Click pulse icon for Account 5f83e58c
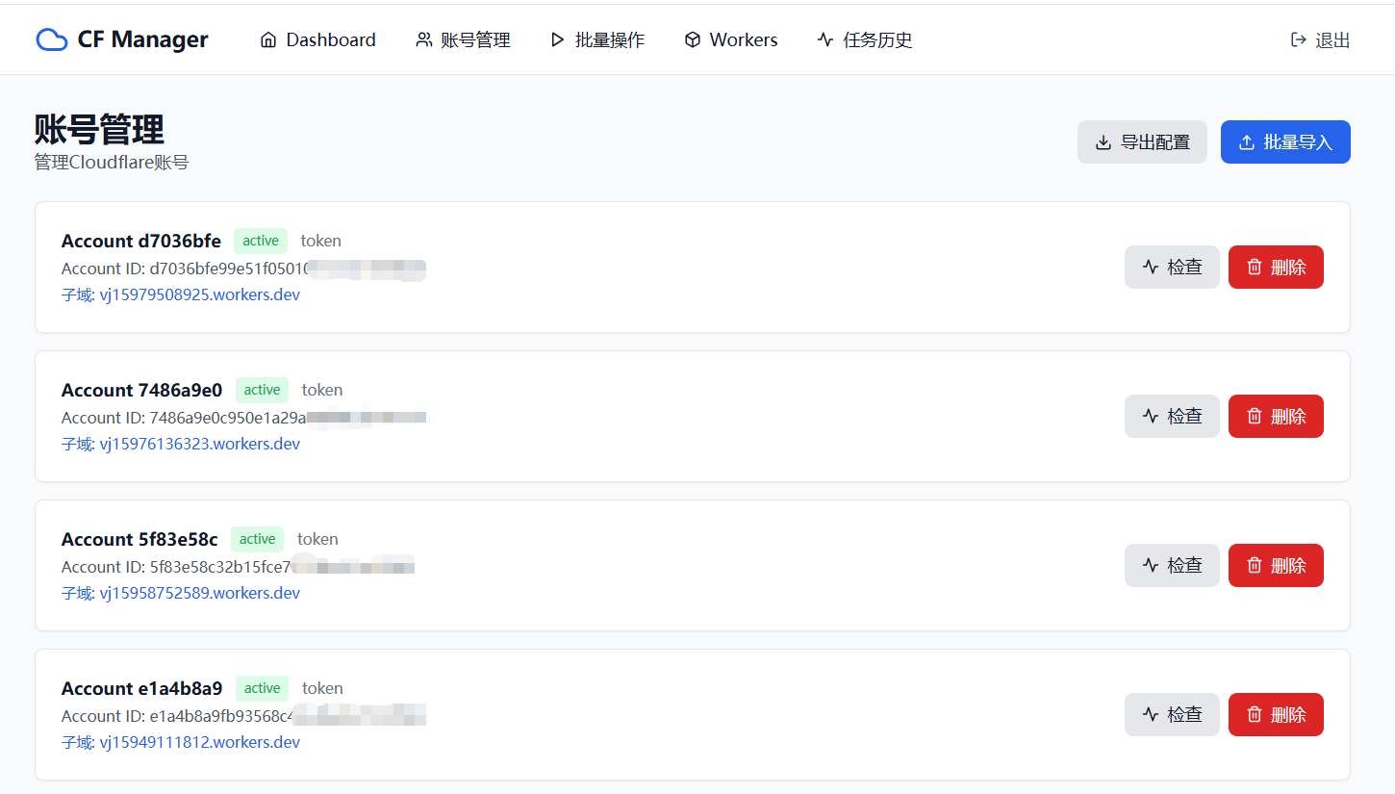 click(x=1151, y=565)
